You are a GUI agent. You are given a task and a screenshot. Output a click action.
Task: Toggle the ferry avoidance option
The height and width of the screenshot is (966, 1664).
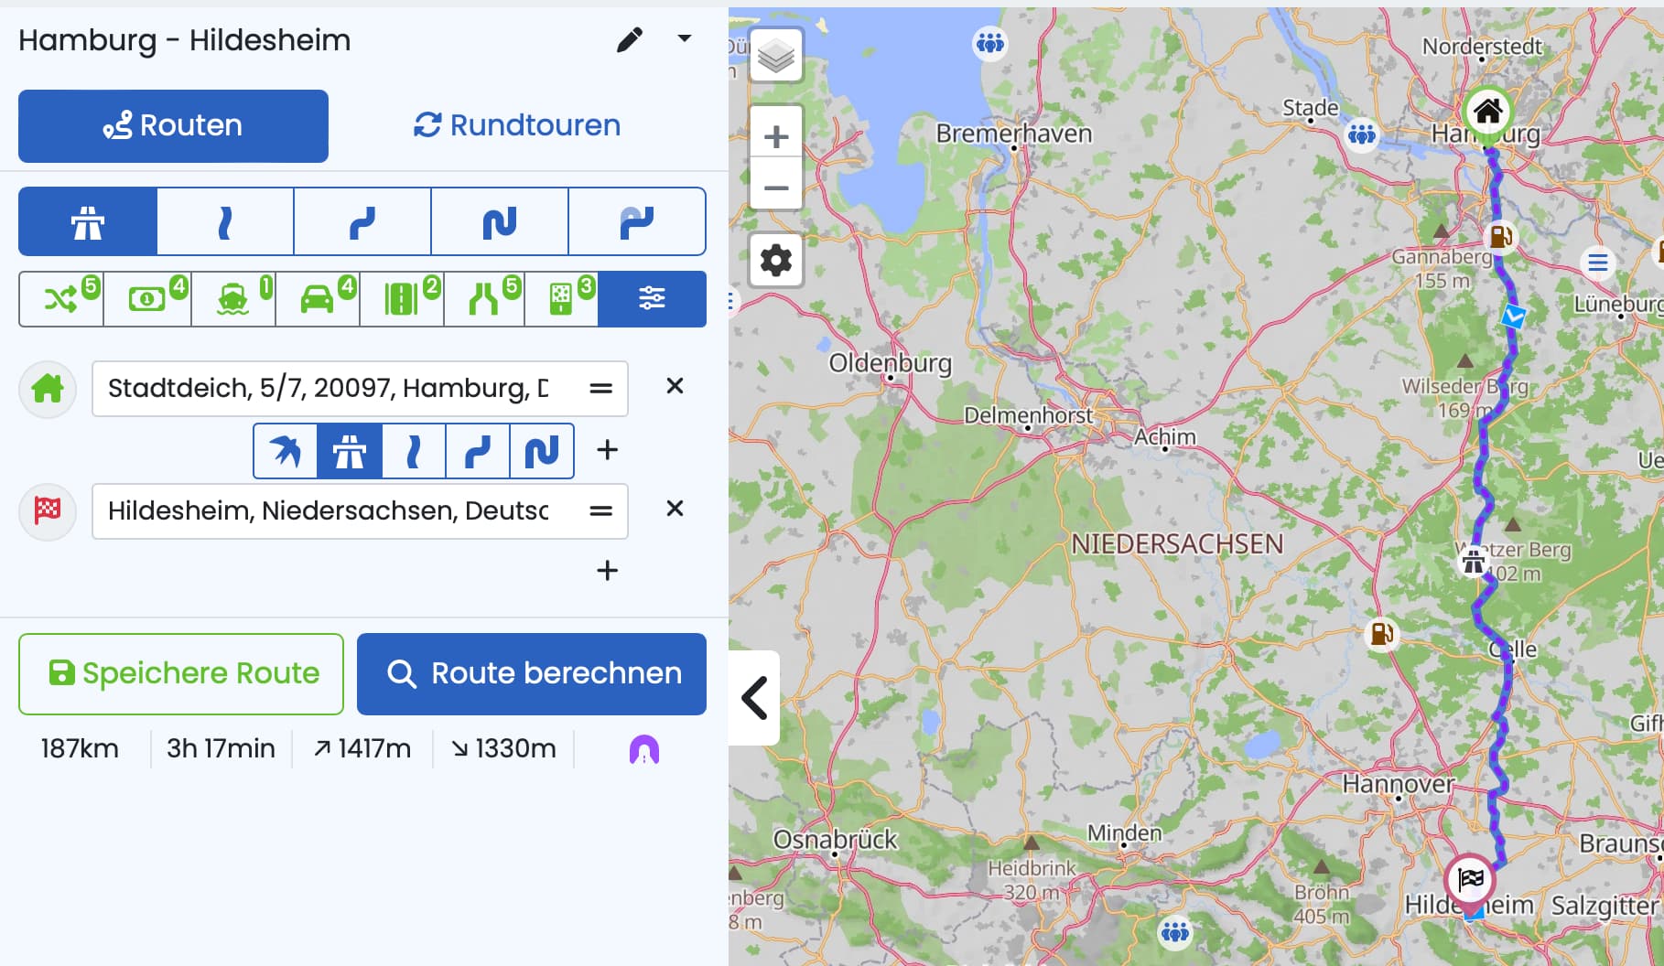[233, 298]
